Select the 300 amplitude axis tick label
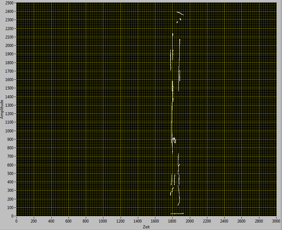Screen dimensions: 282x230 (10, 190)
